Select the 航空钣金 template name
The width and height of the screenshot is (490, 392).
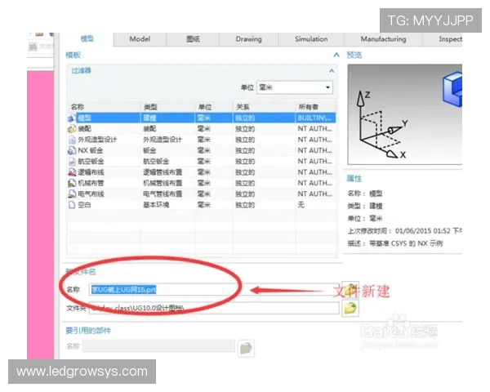[91, 162]
